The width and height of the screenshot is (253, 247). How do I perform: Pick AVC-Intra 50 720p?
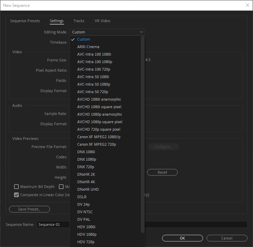click(105, 92)
